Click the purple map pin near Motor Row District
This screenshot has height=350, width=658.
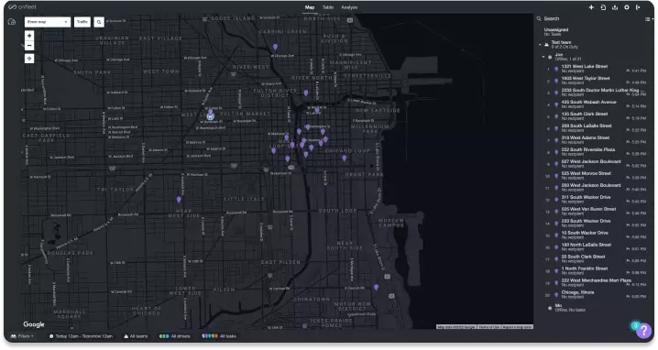point(377,288)
